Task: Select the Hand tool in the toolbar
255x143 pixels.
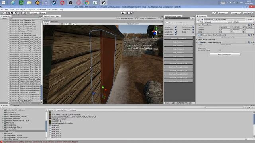Action: point(3,13)
